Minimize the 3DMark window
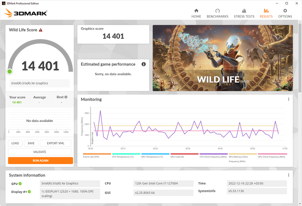The image size is (302, 206). coord(277,3)
